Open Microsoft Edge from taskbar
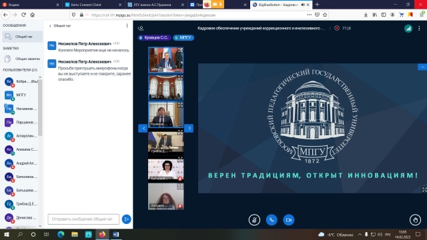 61,234
